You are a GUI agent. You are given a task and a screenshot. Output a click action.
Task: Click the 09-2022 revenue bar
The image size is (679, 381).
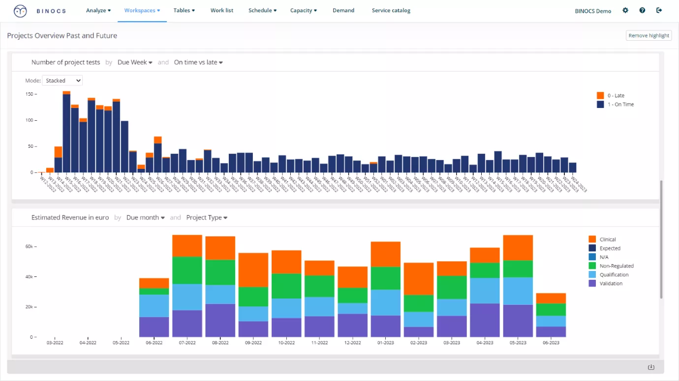click(253, 295)
